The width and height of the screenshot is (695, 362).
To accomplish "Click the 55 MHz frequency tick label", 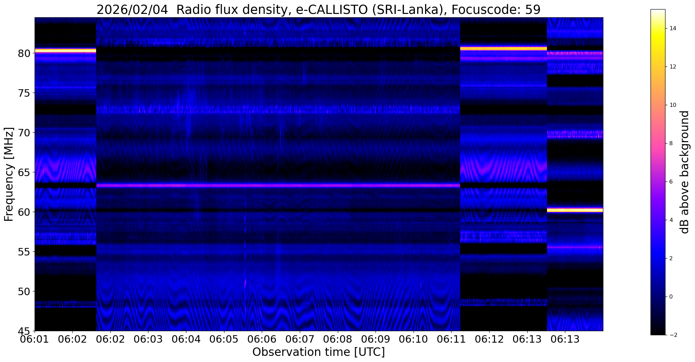I will (x=24, y=252).
